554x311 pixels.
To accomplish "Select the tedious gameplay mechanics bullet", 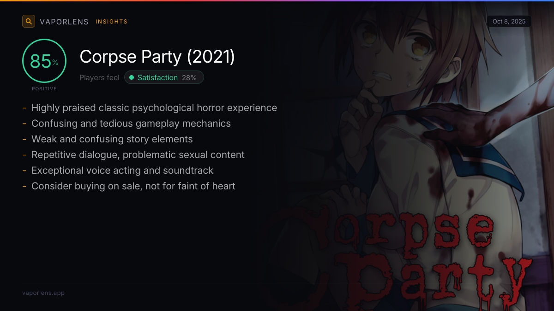I will point(131,123).
